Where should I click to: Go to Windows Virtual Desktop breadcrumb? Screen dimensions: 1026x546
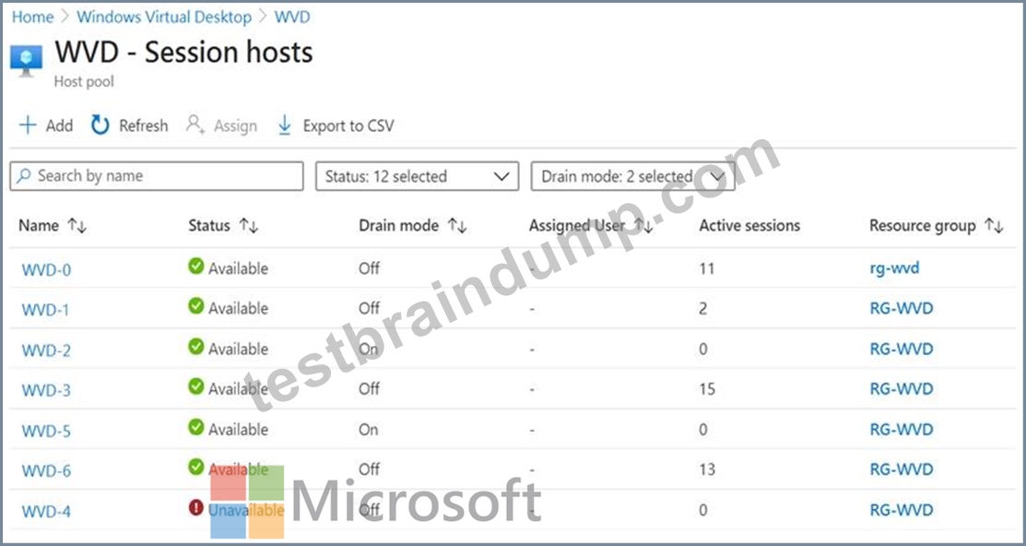coord(164,18)
